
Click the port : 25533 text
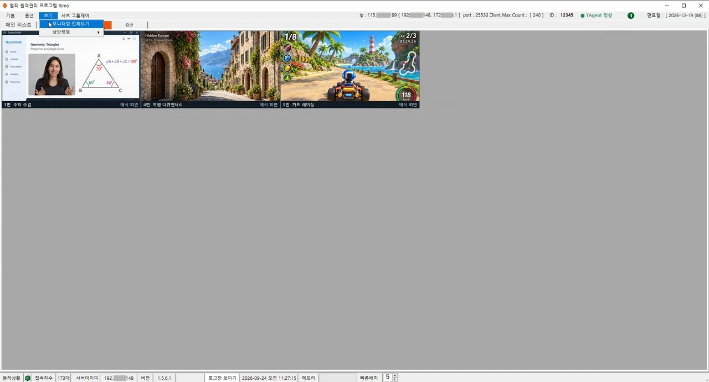click(475, 15)
